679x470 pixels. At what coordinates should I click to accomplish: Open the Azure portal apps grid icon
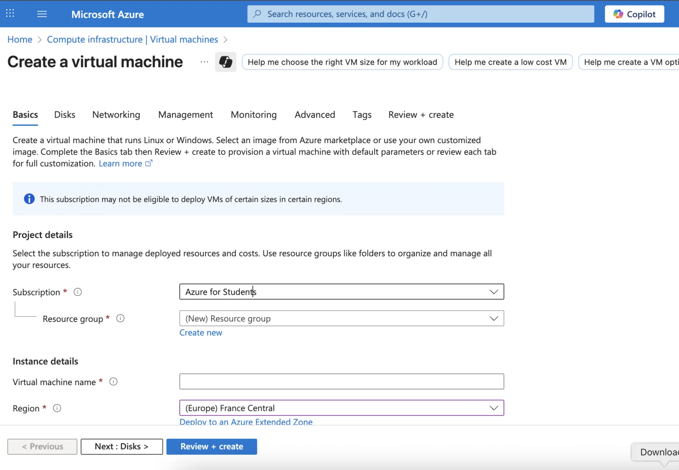click(10, 13)
